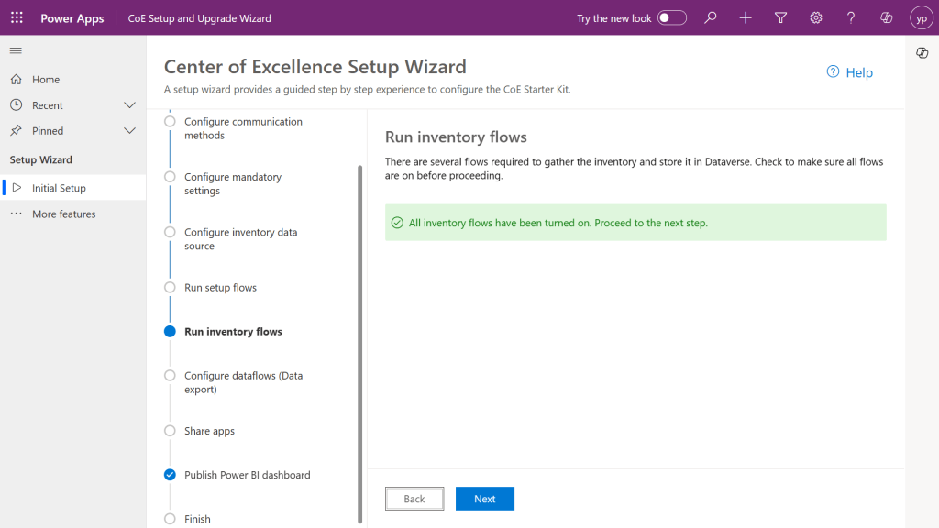Go to Home in the sidebar

(46, 80)
